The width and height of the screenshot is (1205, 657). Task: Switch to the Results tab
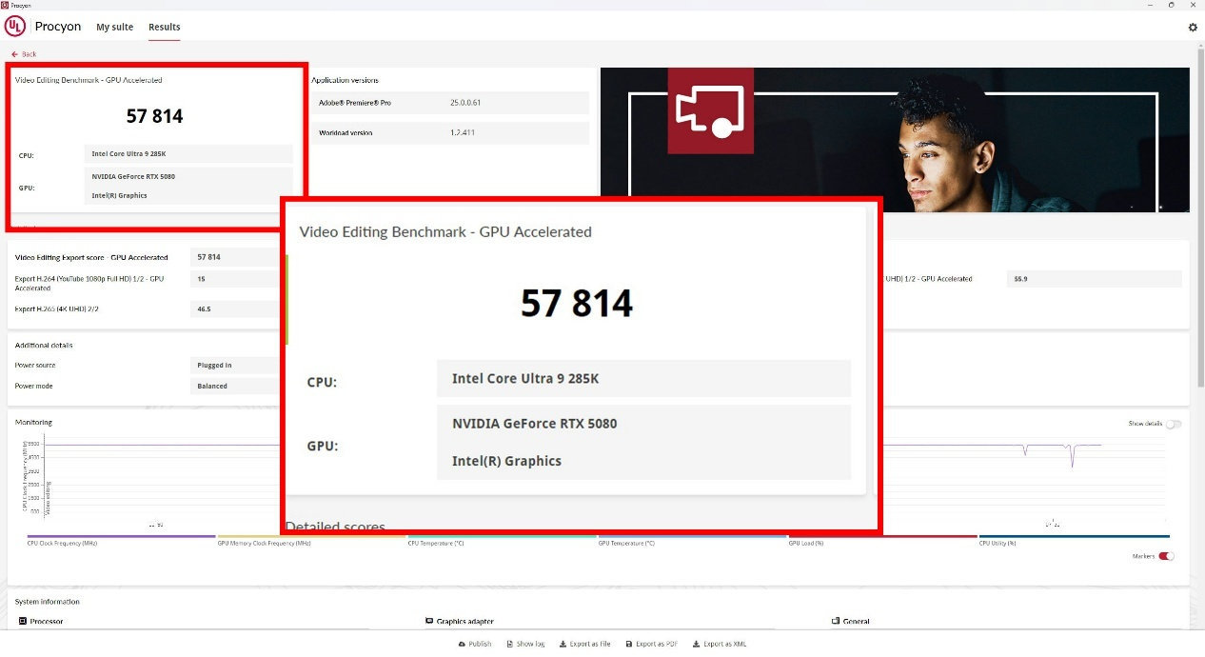coord(164,27)
